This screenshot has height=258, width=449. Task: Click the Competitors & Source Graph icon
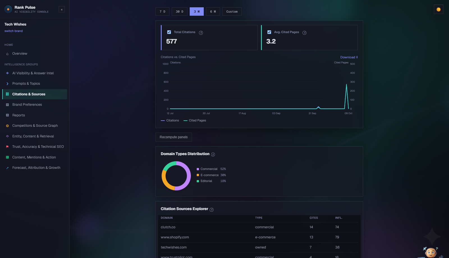pos(7,126)
